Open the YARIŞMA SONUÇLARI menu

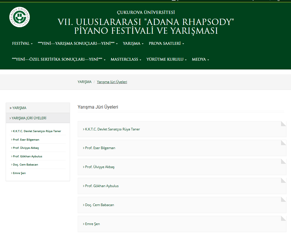click(77, 44)
